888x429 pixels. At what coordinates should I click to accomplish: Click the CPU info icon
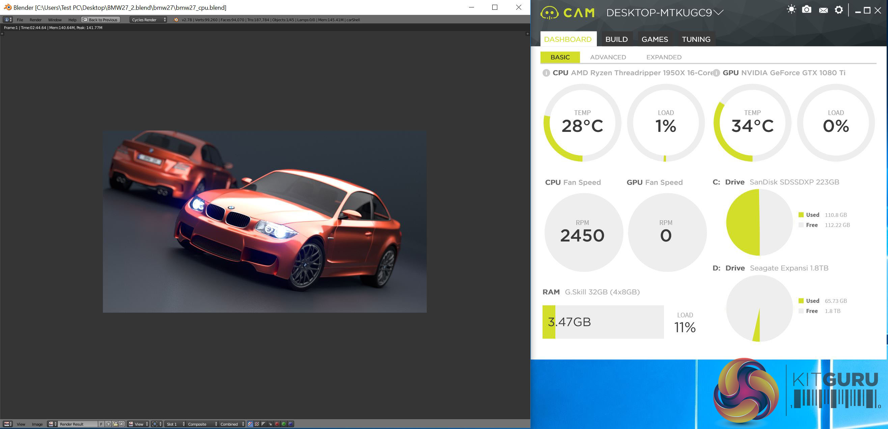point(546,73)
